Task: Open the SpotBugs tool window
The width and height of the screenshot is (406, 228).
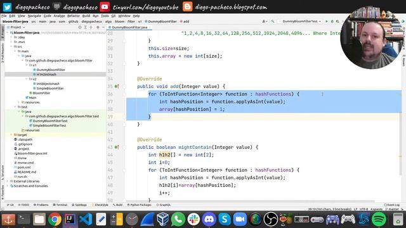Action: pos(79,205)
